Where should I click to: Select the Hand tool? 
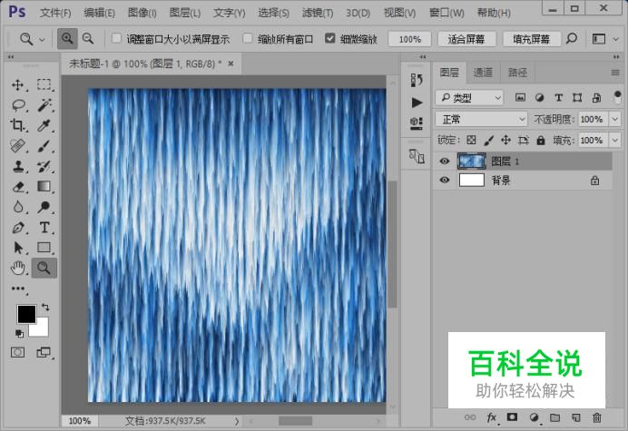click(x=17, y=268)
